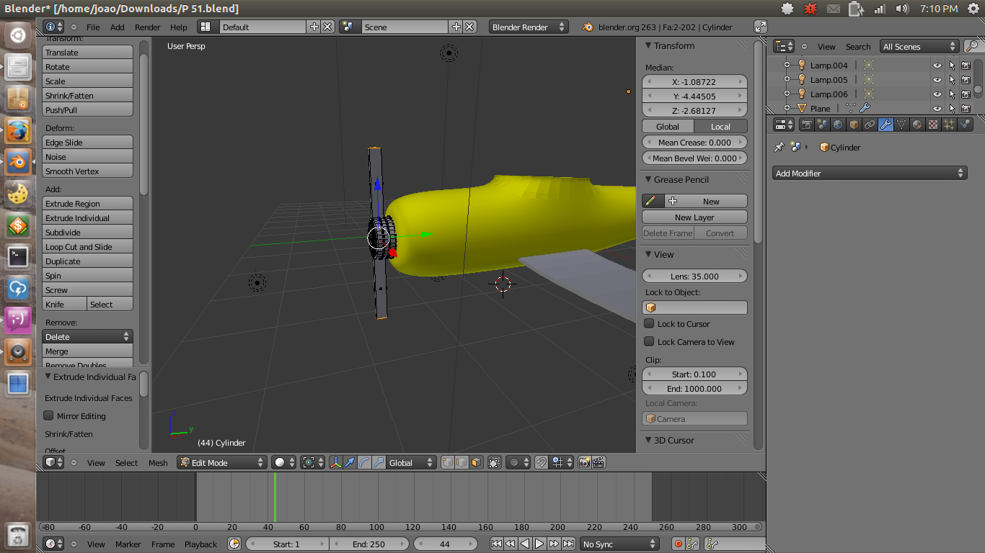Click the Add menu in top bar
Image resolution: width=985 pixels, height=553 pixels.
[117, 27]
